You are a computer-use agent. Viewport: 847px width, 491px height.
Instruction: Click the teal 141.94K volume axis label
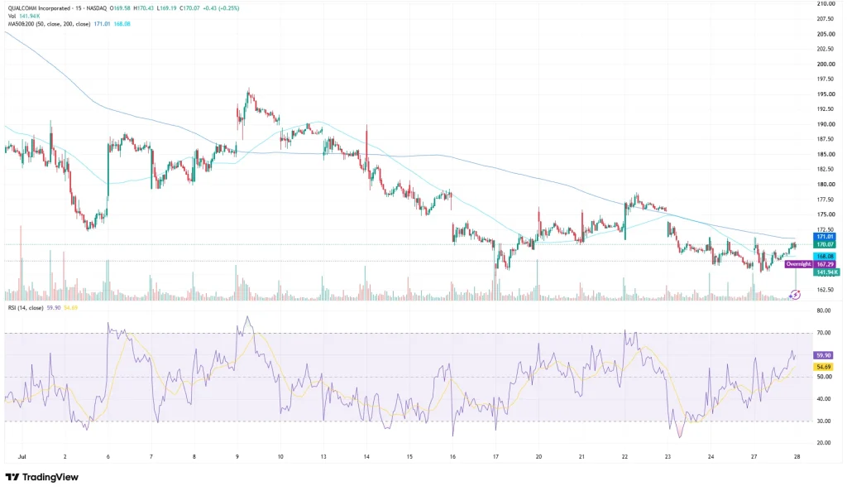point(826,272)
